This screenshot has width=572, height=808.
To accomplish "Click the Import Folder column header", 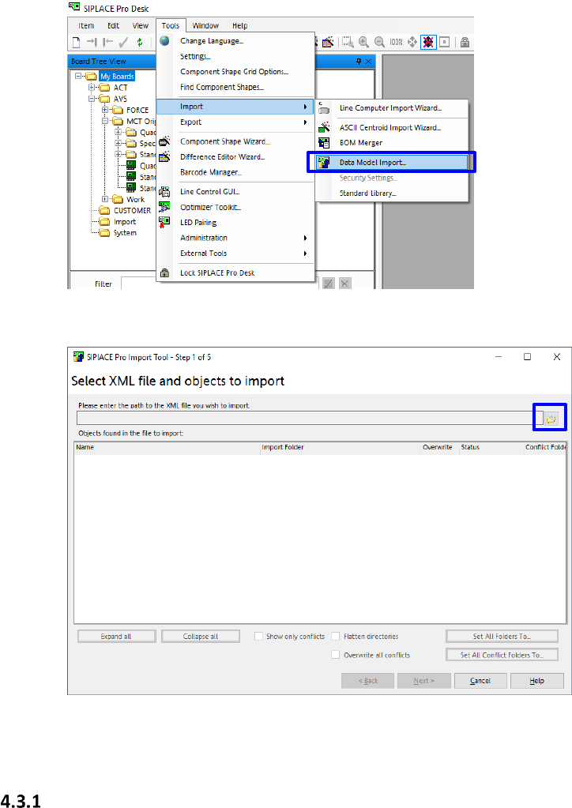I will coord(341,447).
